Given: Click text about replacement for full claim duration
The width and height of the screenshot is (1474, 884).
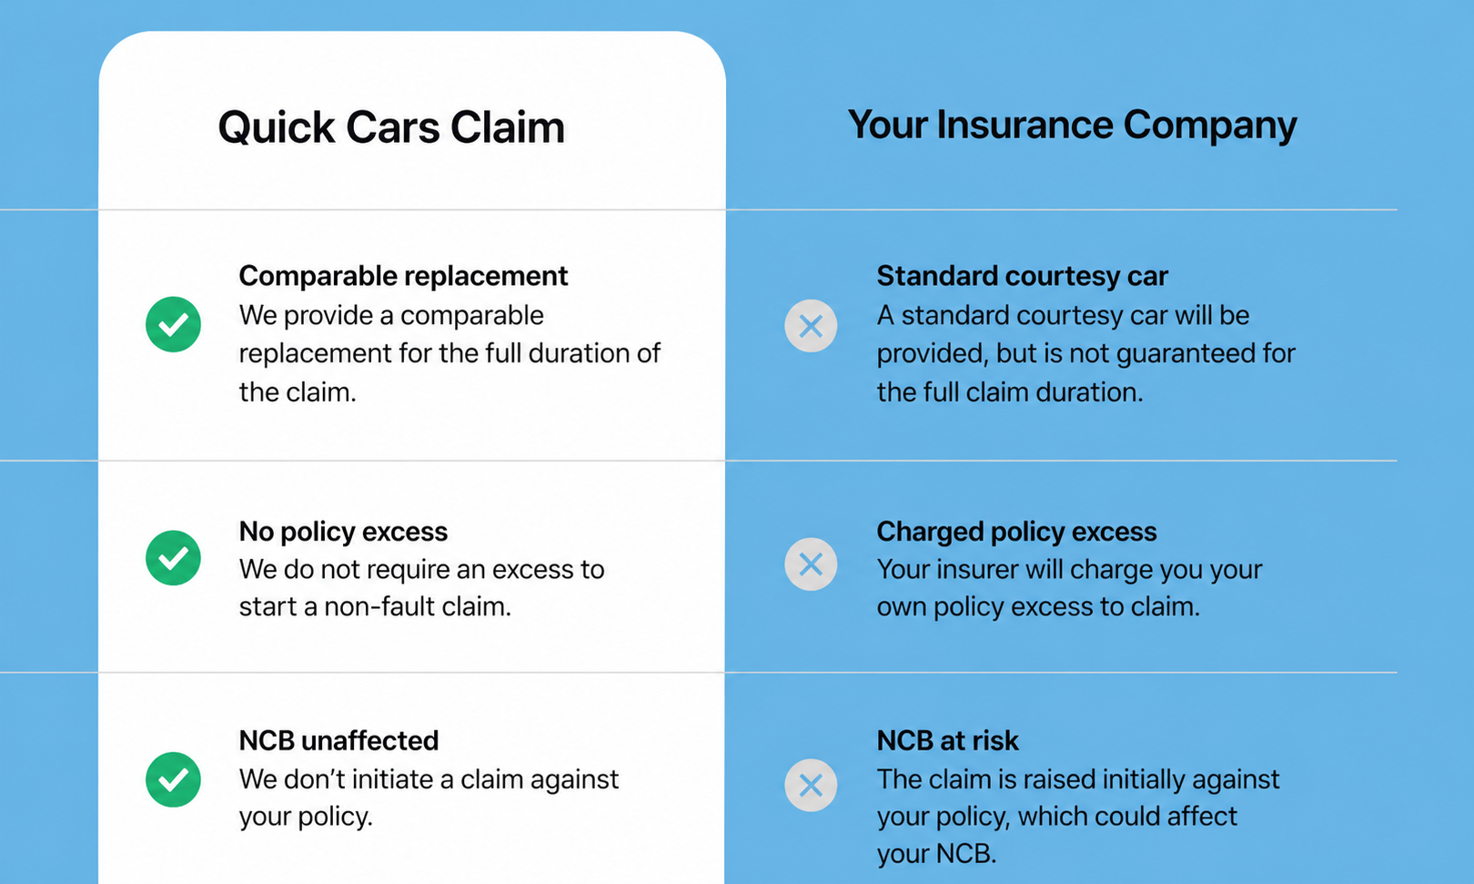Looking at the screenshot, I should pyautogui.click(x=449, y=353).
